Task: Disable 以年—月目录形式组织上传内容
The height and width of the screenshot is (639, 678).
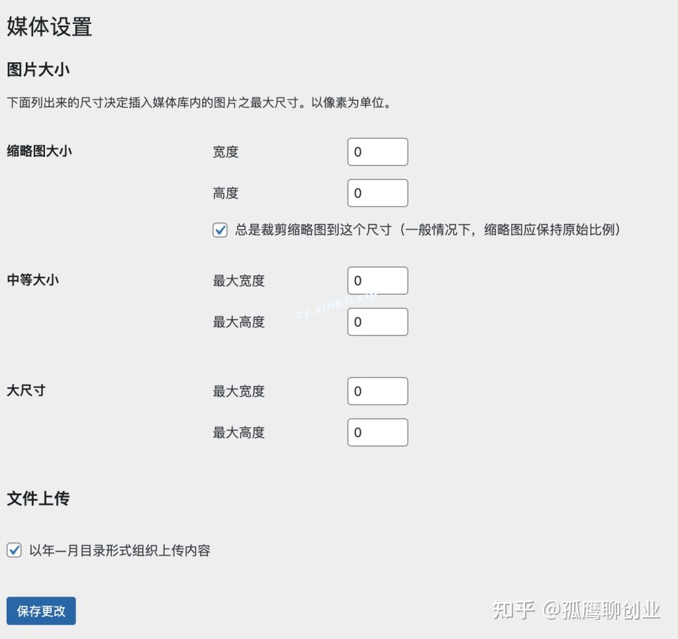Action: click(14, 550)
